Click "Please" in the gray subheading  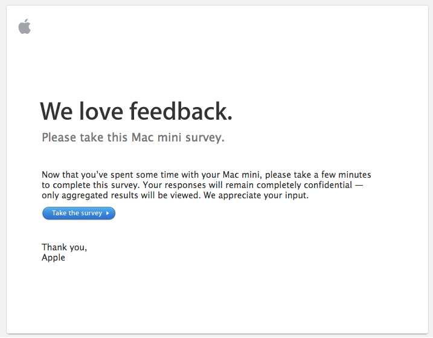(x=59, y=137)
